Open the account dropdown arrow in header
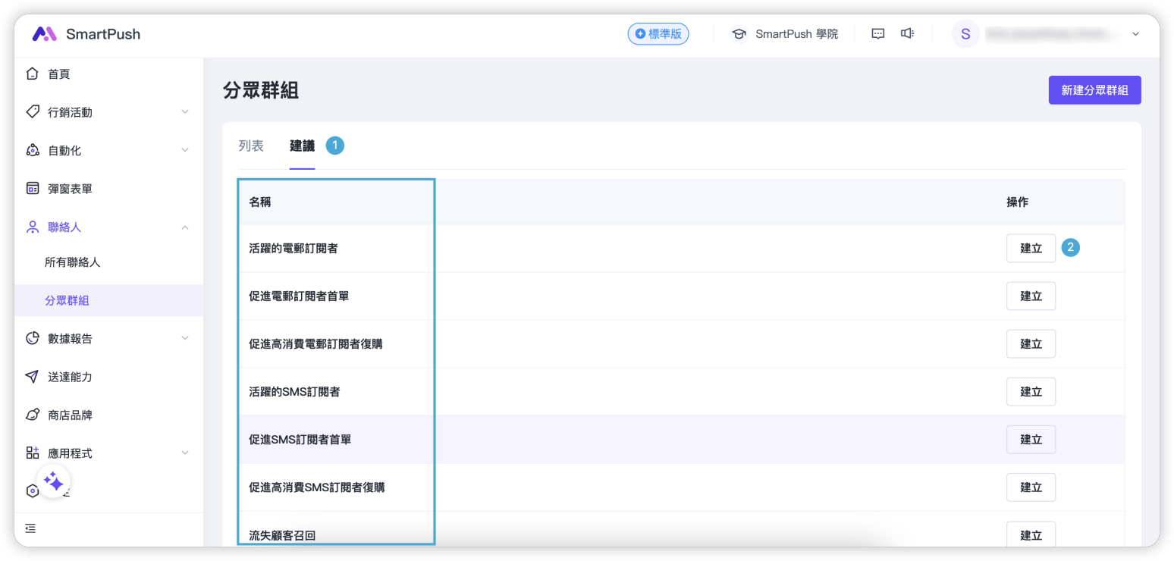 click(x=1135, y=34)
